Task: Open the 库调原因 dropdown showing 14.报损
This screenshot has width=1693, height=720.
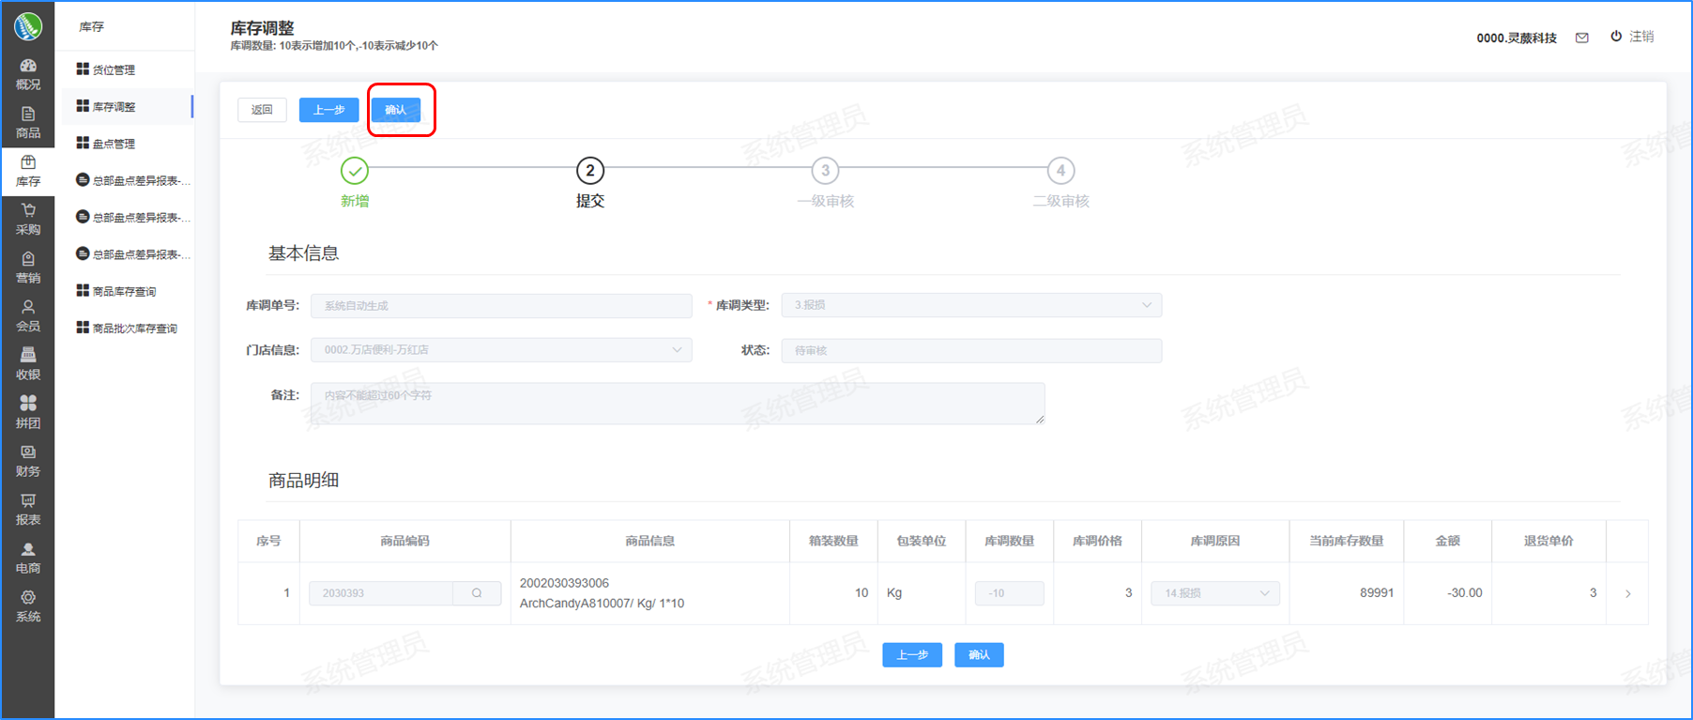Action: pyautogui.click(x=1215, y=593)
